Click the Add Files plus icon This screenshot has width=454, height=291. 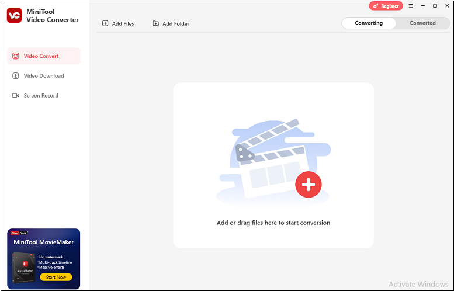pos(105,23)
